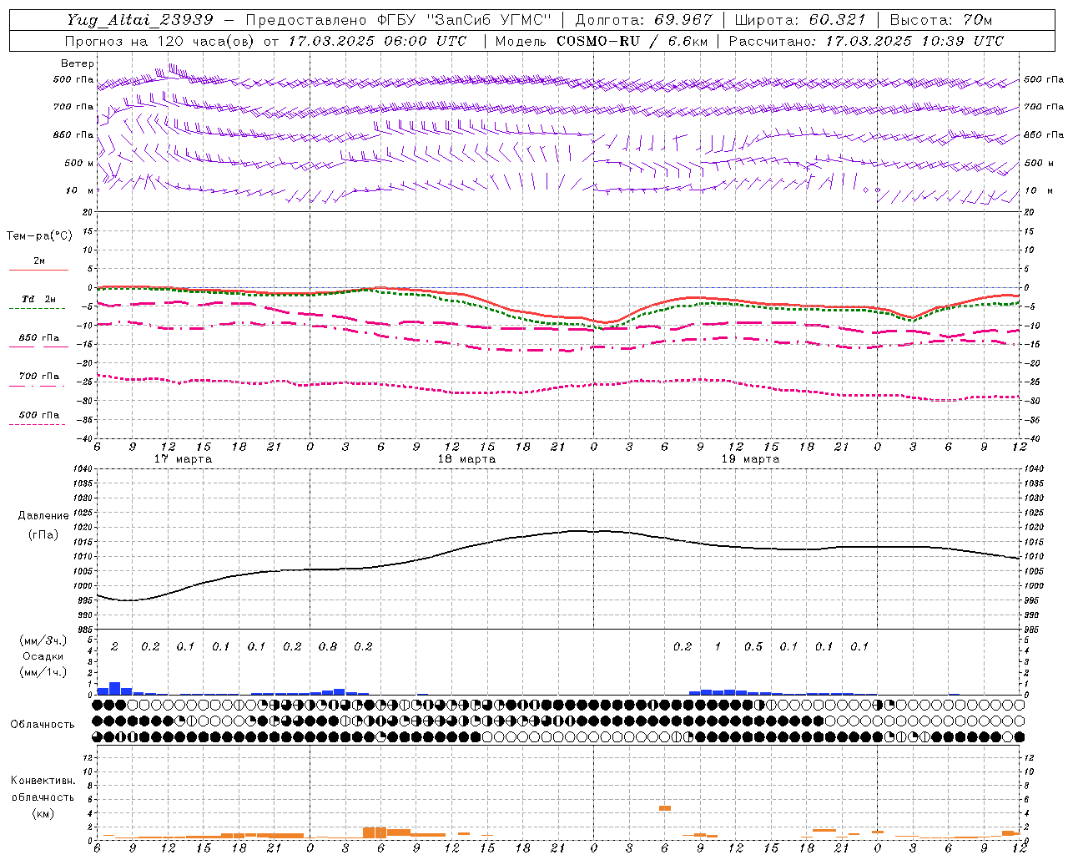Screen dimensions: 1068x855
Task: Click the 'Конвективн.' convective cloud label
Action: [x=43, y=781]
